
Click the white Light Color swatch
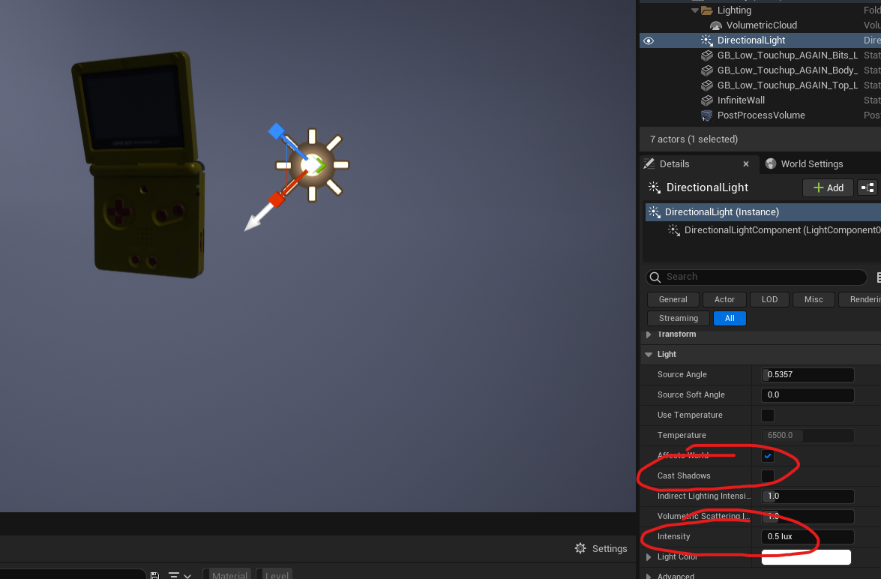(x=806, y=557)
